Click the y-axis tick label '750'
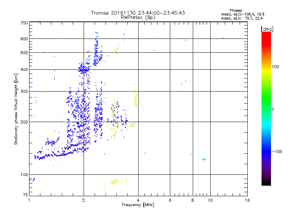291x218 pixels. coord(24,23)
